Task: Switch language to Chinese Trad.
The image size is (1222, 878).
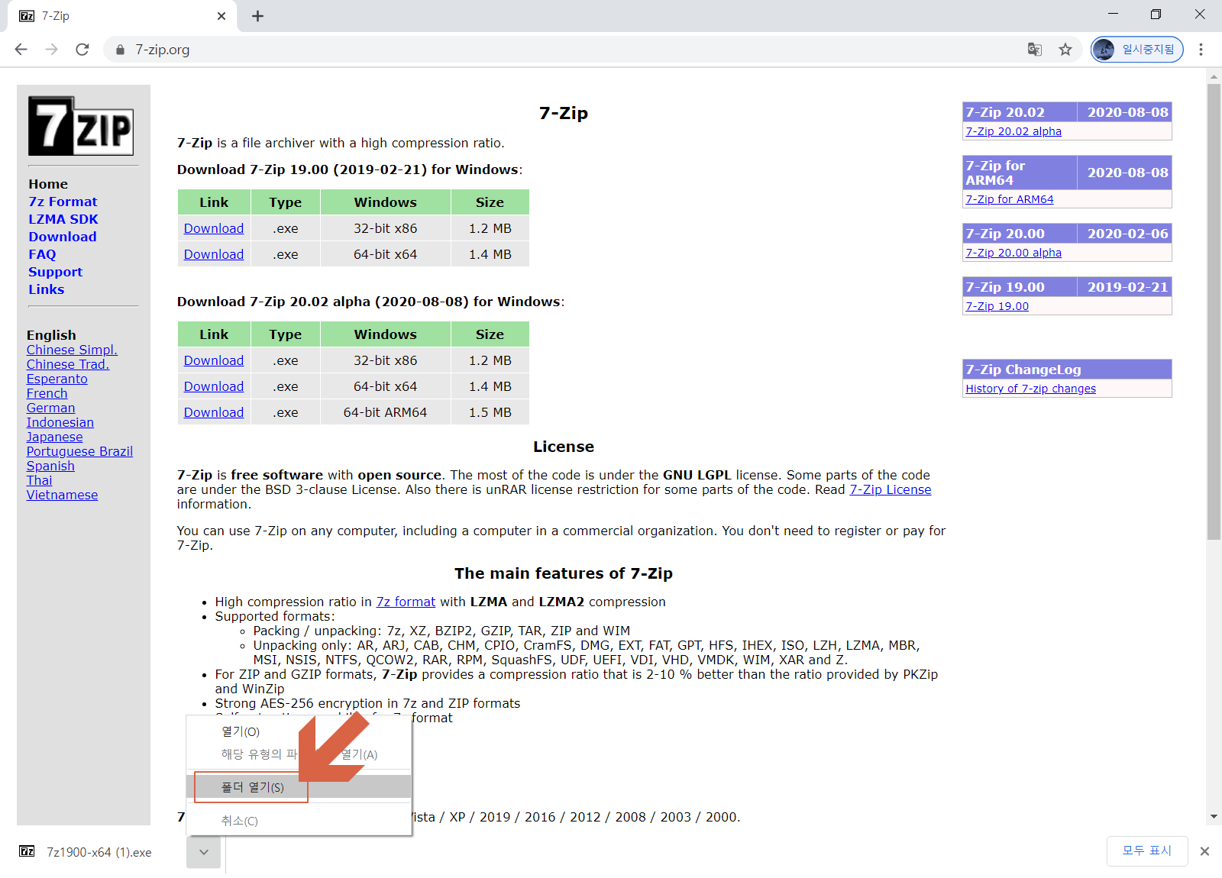Action: click(x=68, y=364)
